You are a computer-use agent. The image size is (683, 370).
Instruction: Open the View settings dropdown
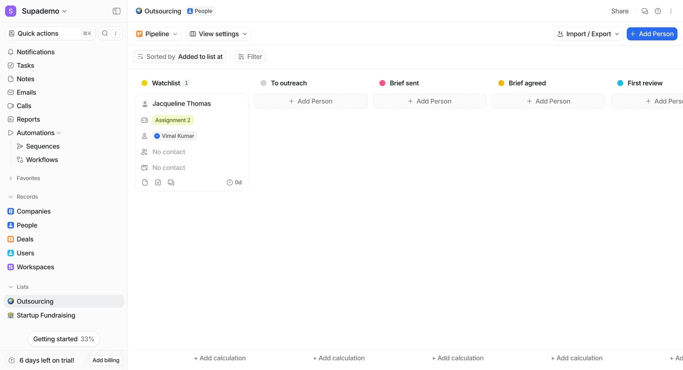[218, 34]
